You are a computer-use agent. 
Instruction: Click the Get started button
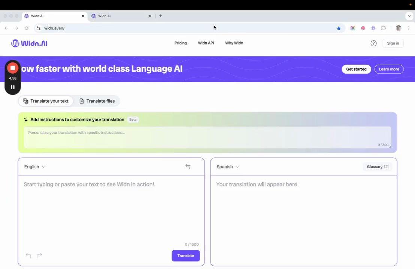356,69
